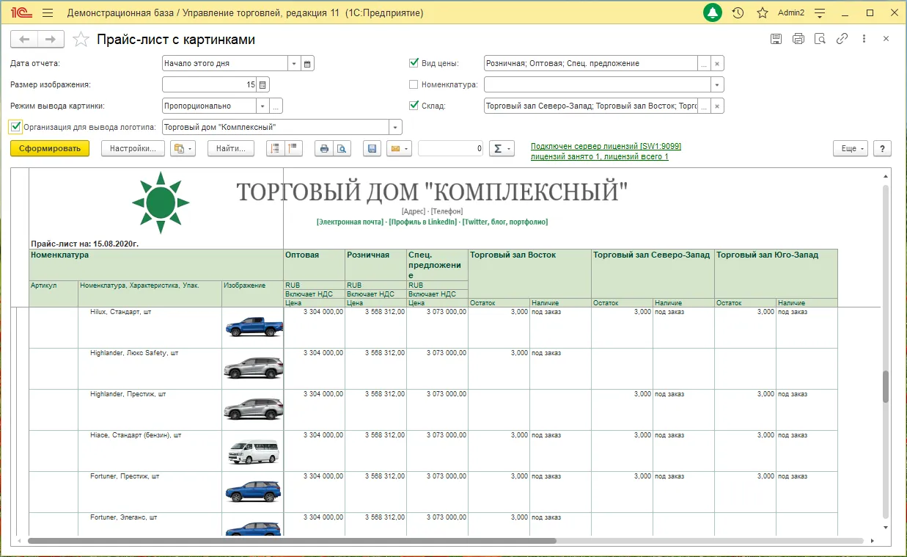Click Highlander, Люкс Safety car image
Viewport: 907px width, 557px height.
click(253, 368)
